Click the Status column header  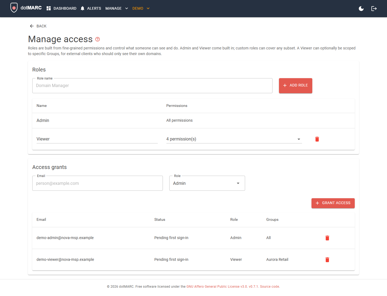(160, 219)
